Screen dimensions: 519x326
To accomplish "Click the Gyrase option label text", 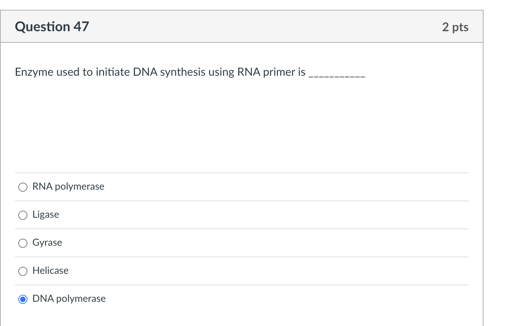I will tap(47, 243).
